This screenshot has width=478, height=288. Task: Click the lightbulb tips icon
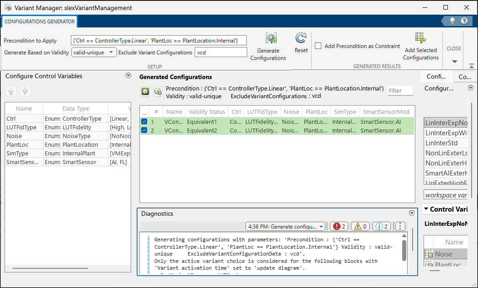point(452,21)
